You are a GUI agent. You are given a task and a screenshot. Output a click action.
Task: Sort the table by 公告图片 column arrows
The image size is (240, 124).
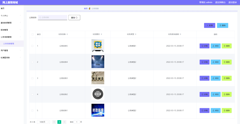pyautogui.click(x=101, y=34)
